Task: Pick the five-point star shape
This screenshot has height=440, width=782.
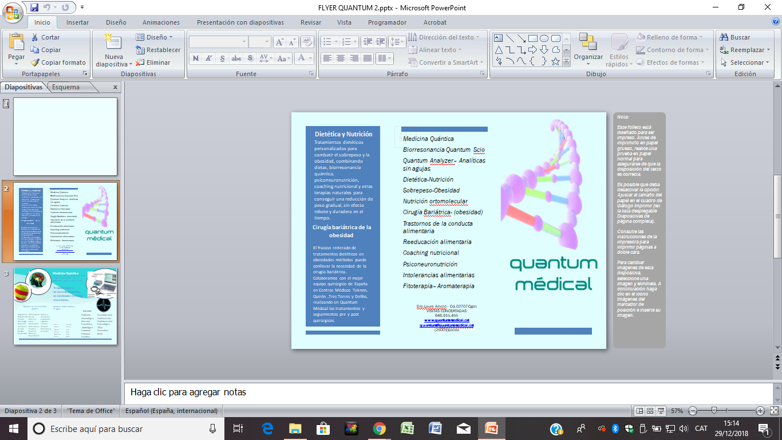Action: pyautogui.click(x=555, y=61)
